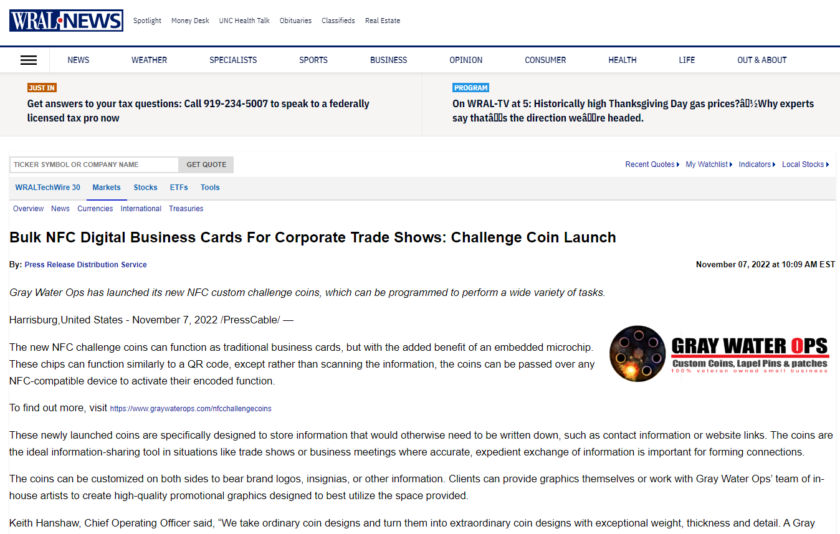Open the Obituaries link
The width and height of the screenshot is (840, 534).
point(295,21)
